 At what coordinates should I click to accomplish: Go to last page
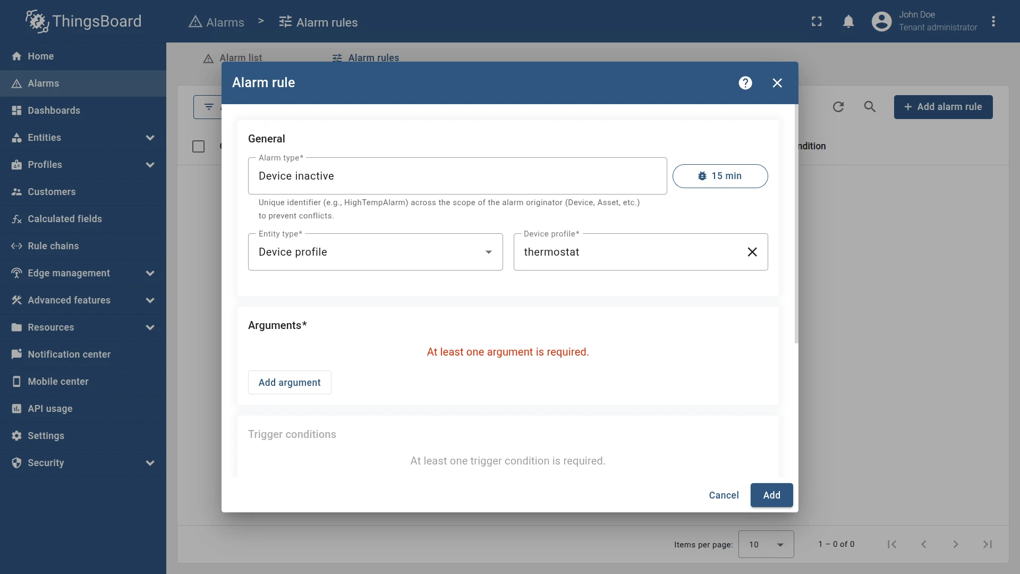pyautogui.click(x=988, y=544)
